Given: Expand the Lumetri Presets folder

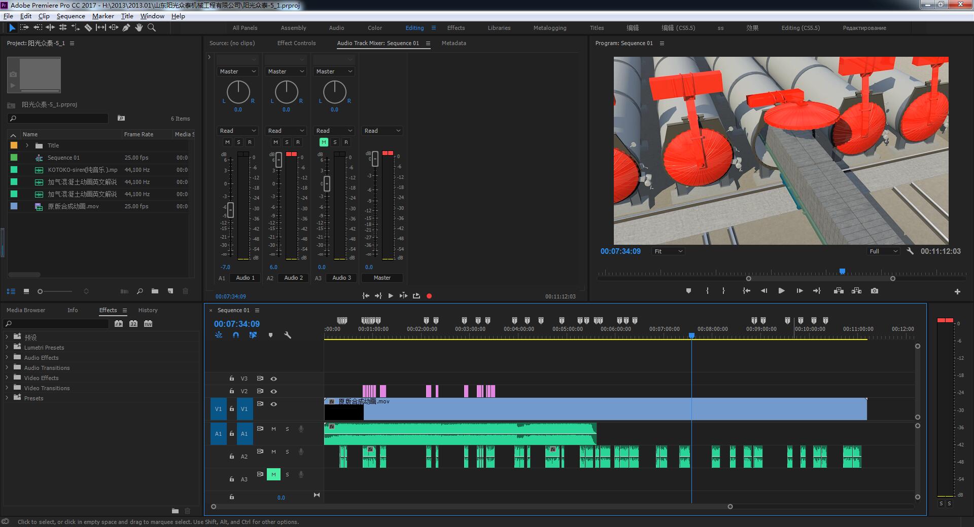Looking at the screenshot, I should [x=7, y=348].
